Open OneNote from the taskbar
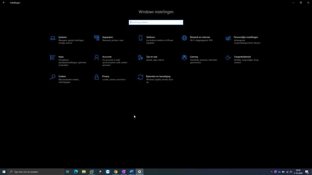312x175 pixels. click(124, 172)
